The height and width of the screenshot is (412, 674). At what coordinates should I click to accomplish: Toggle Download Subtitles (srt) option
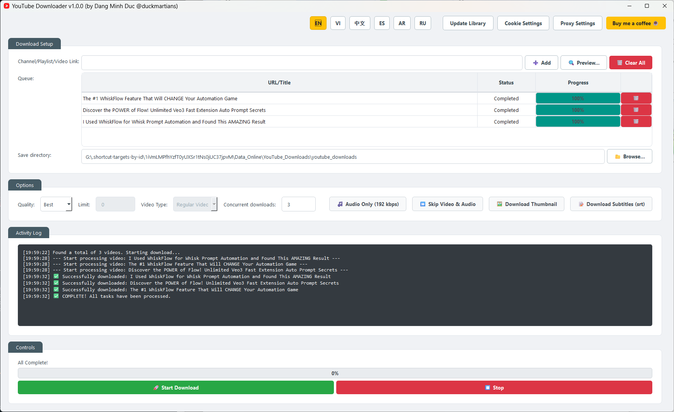pos(611,204)
